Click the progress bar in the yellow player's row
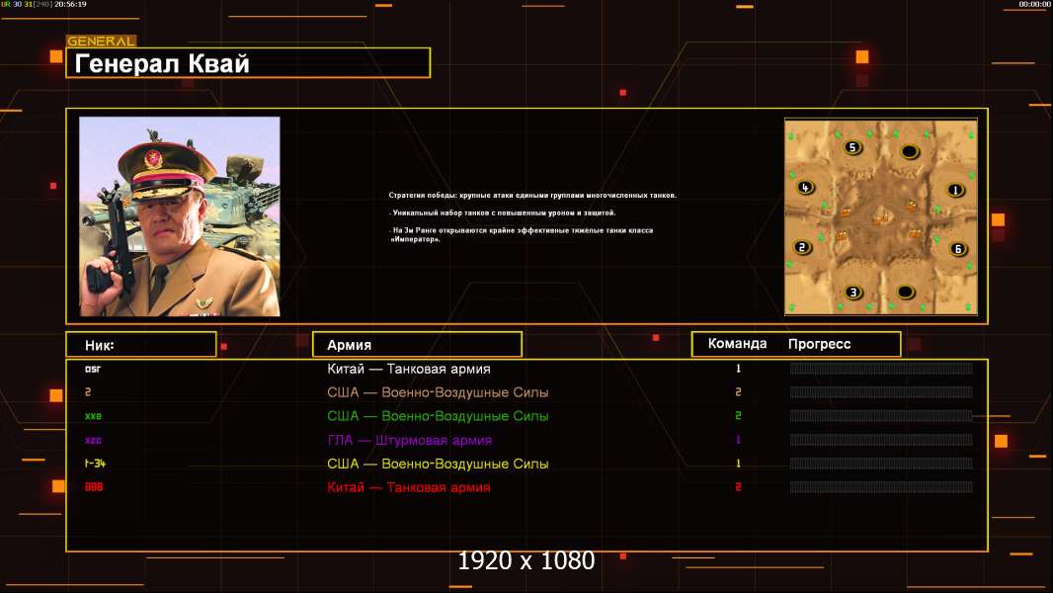 coord(881,464)
